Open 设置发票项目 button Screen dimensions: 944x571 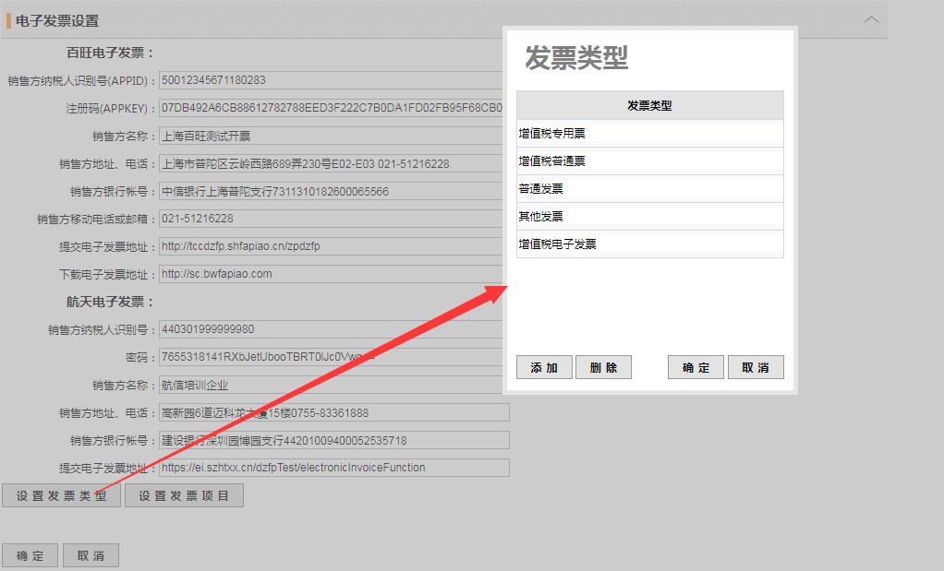click(184, 496)
